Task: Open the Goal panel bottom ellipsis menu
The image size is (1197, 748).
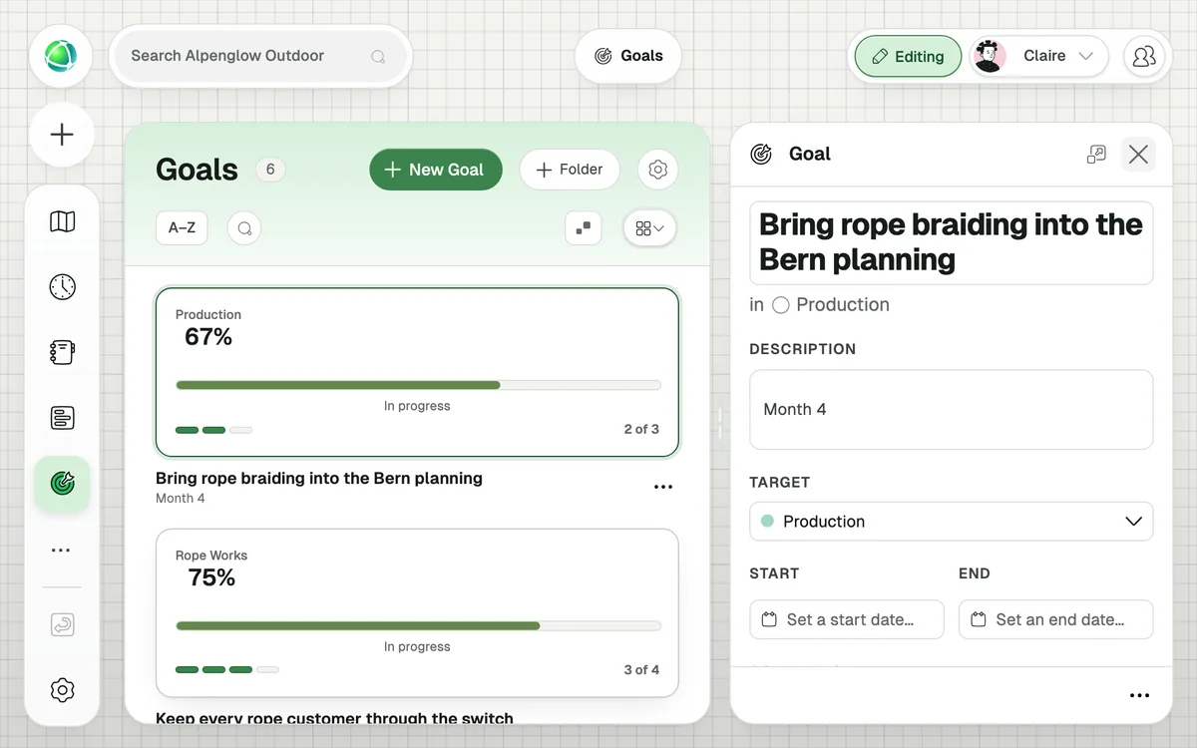Action: 1139,696
